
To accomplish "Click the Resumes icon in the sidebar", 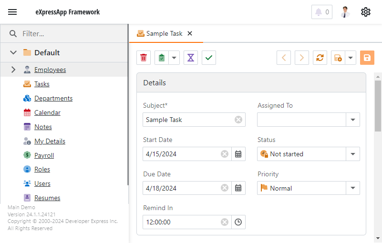I will (27, 197).
